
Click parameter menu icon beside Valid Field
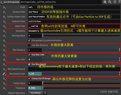point(4,26)
